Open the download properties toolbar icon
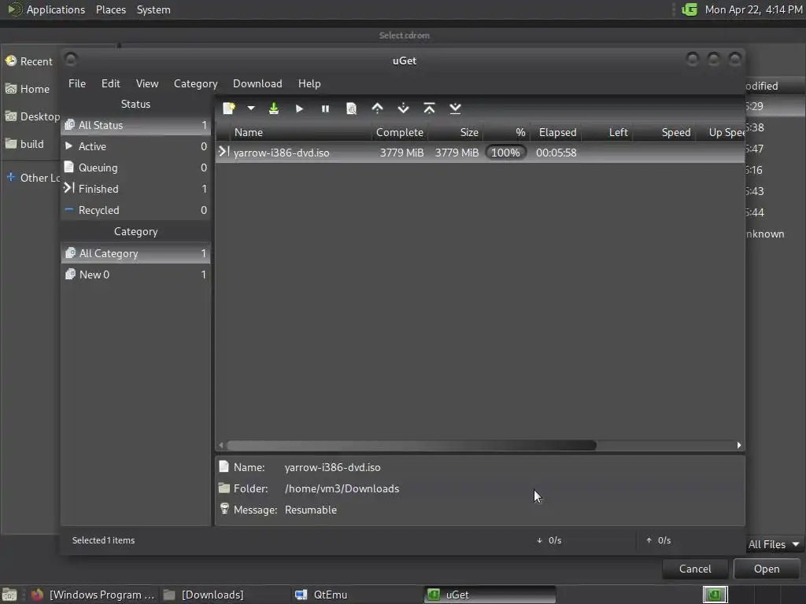The image size is (806, 604). (x=351, y=109)
